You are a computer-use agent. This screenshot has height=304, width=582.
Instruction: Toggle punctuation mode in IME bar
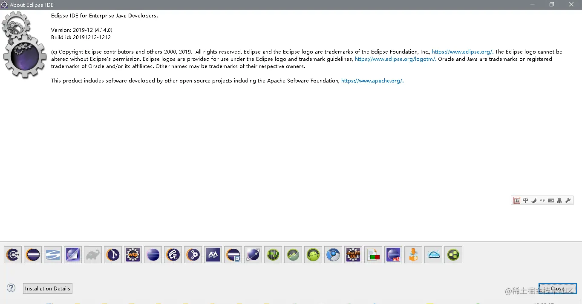tap(542, 200)
